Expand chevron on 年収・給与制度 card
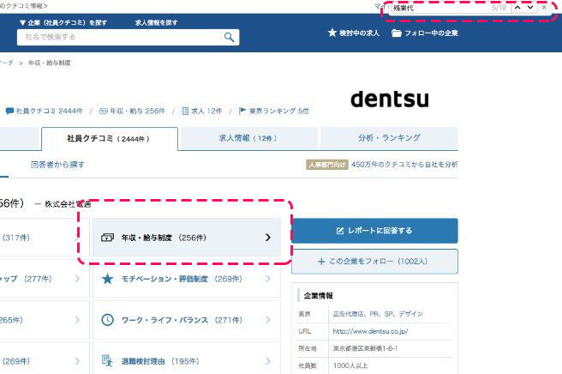The image size is (562, 374). point(268,238)
